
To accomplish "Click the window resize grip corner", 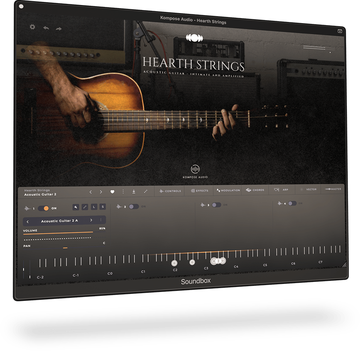I will pyautogui.click(x=344, y=265).
